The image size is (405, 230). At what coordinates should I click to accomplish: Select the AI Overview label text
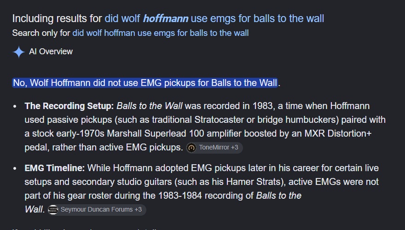[x=51, y=52]
